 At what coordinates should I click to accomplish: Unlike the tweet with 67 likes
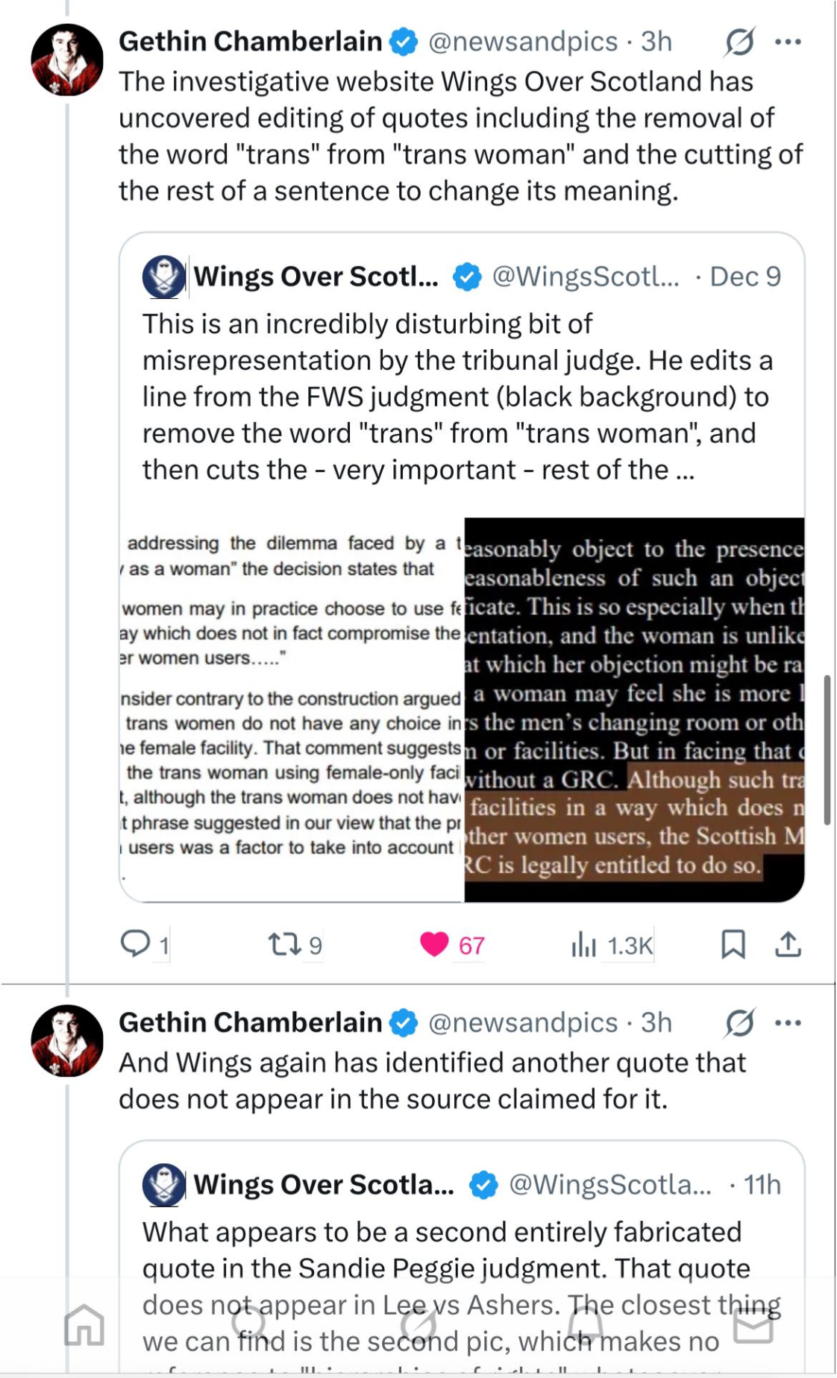click(x=435, y=945)
